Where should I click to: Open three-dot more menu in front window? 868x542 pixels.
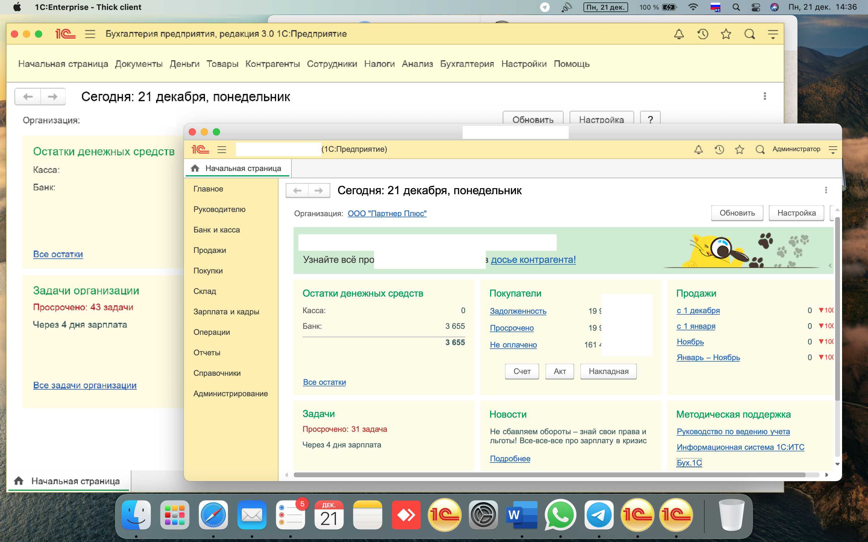(x=826, y=190)
